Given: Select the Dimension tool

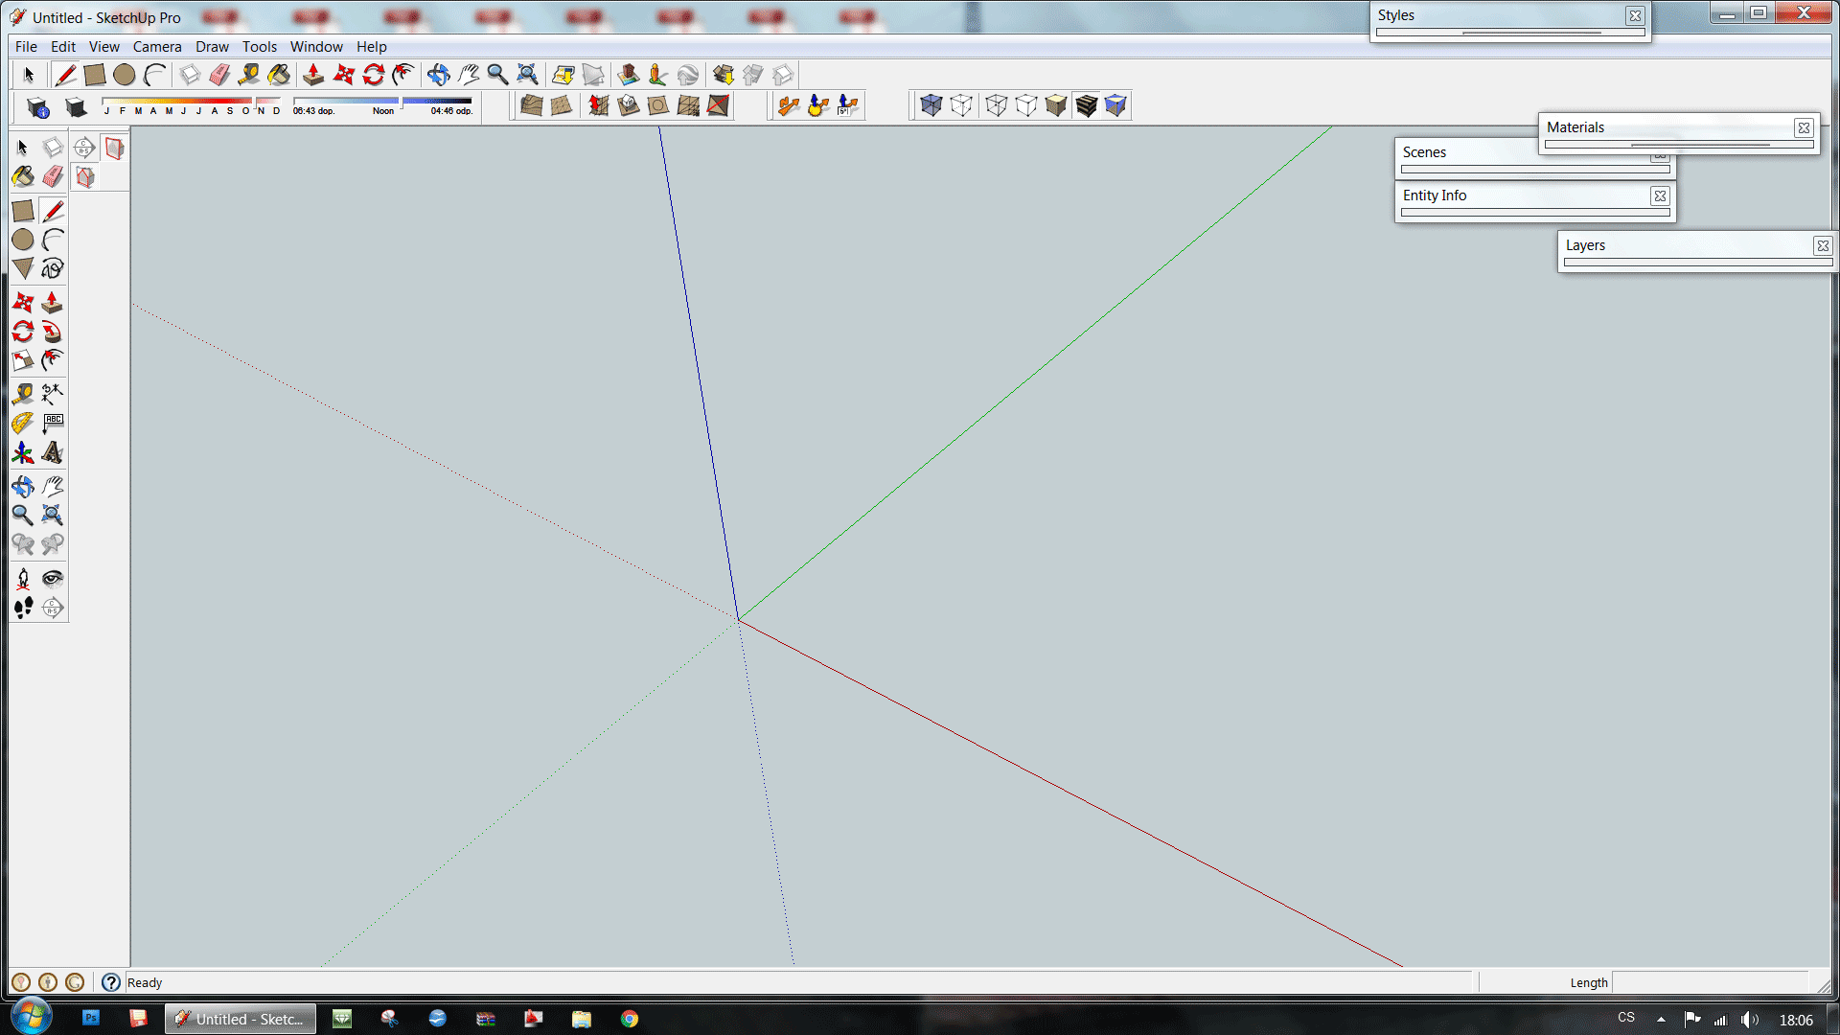Looking at the screenshot, I should [53, 393].
